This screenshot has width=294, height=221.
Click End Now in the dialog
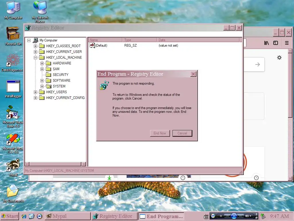(x=160, y=133)
